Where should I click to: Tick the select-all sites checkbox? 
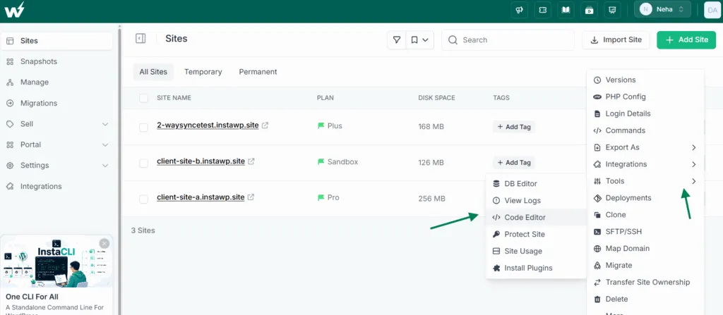click(144, 98)
